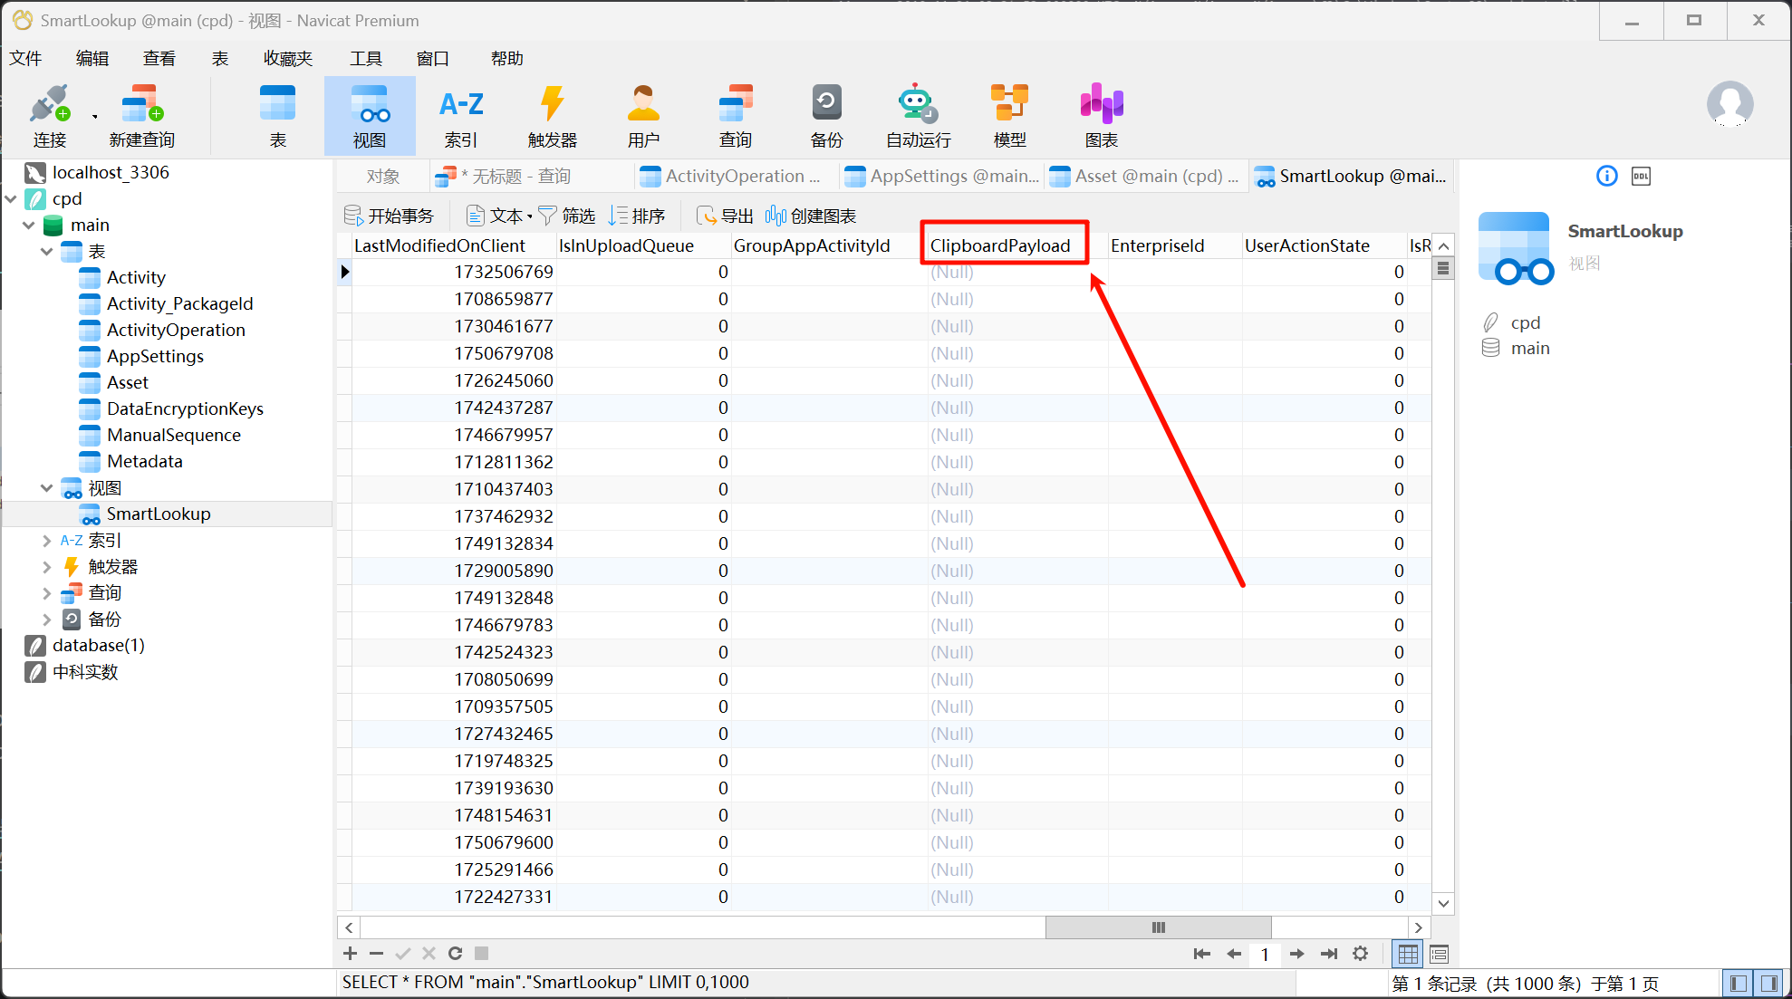This screenshot has width=1792, height=999.
Task: Switch to grid view mode
Action: [x=1408, y=954]
